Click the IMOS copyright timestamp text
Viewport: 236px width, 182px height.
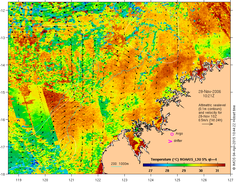(234, 137)
